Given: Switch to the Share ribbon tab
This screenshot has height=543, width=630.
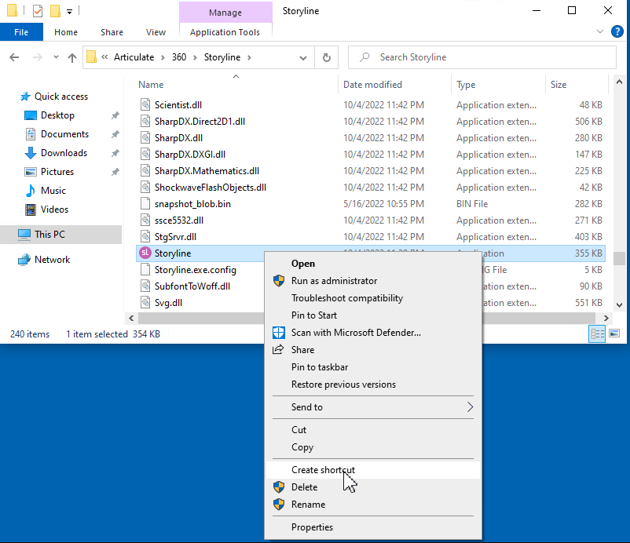Looking at the screenshot, I should pos(112,32).
